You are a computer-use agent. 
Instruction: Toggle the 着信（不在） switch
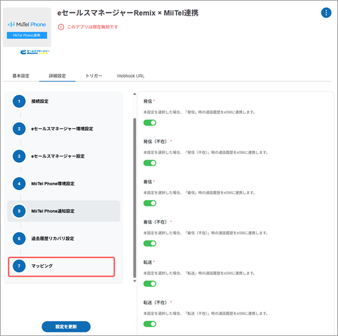[149, 244]
